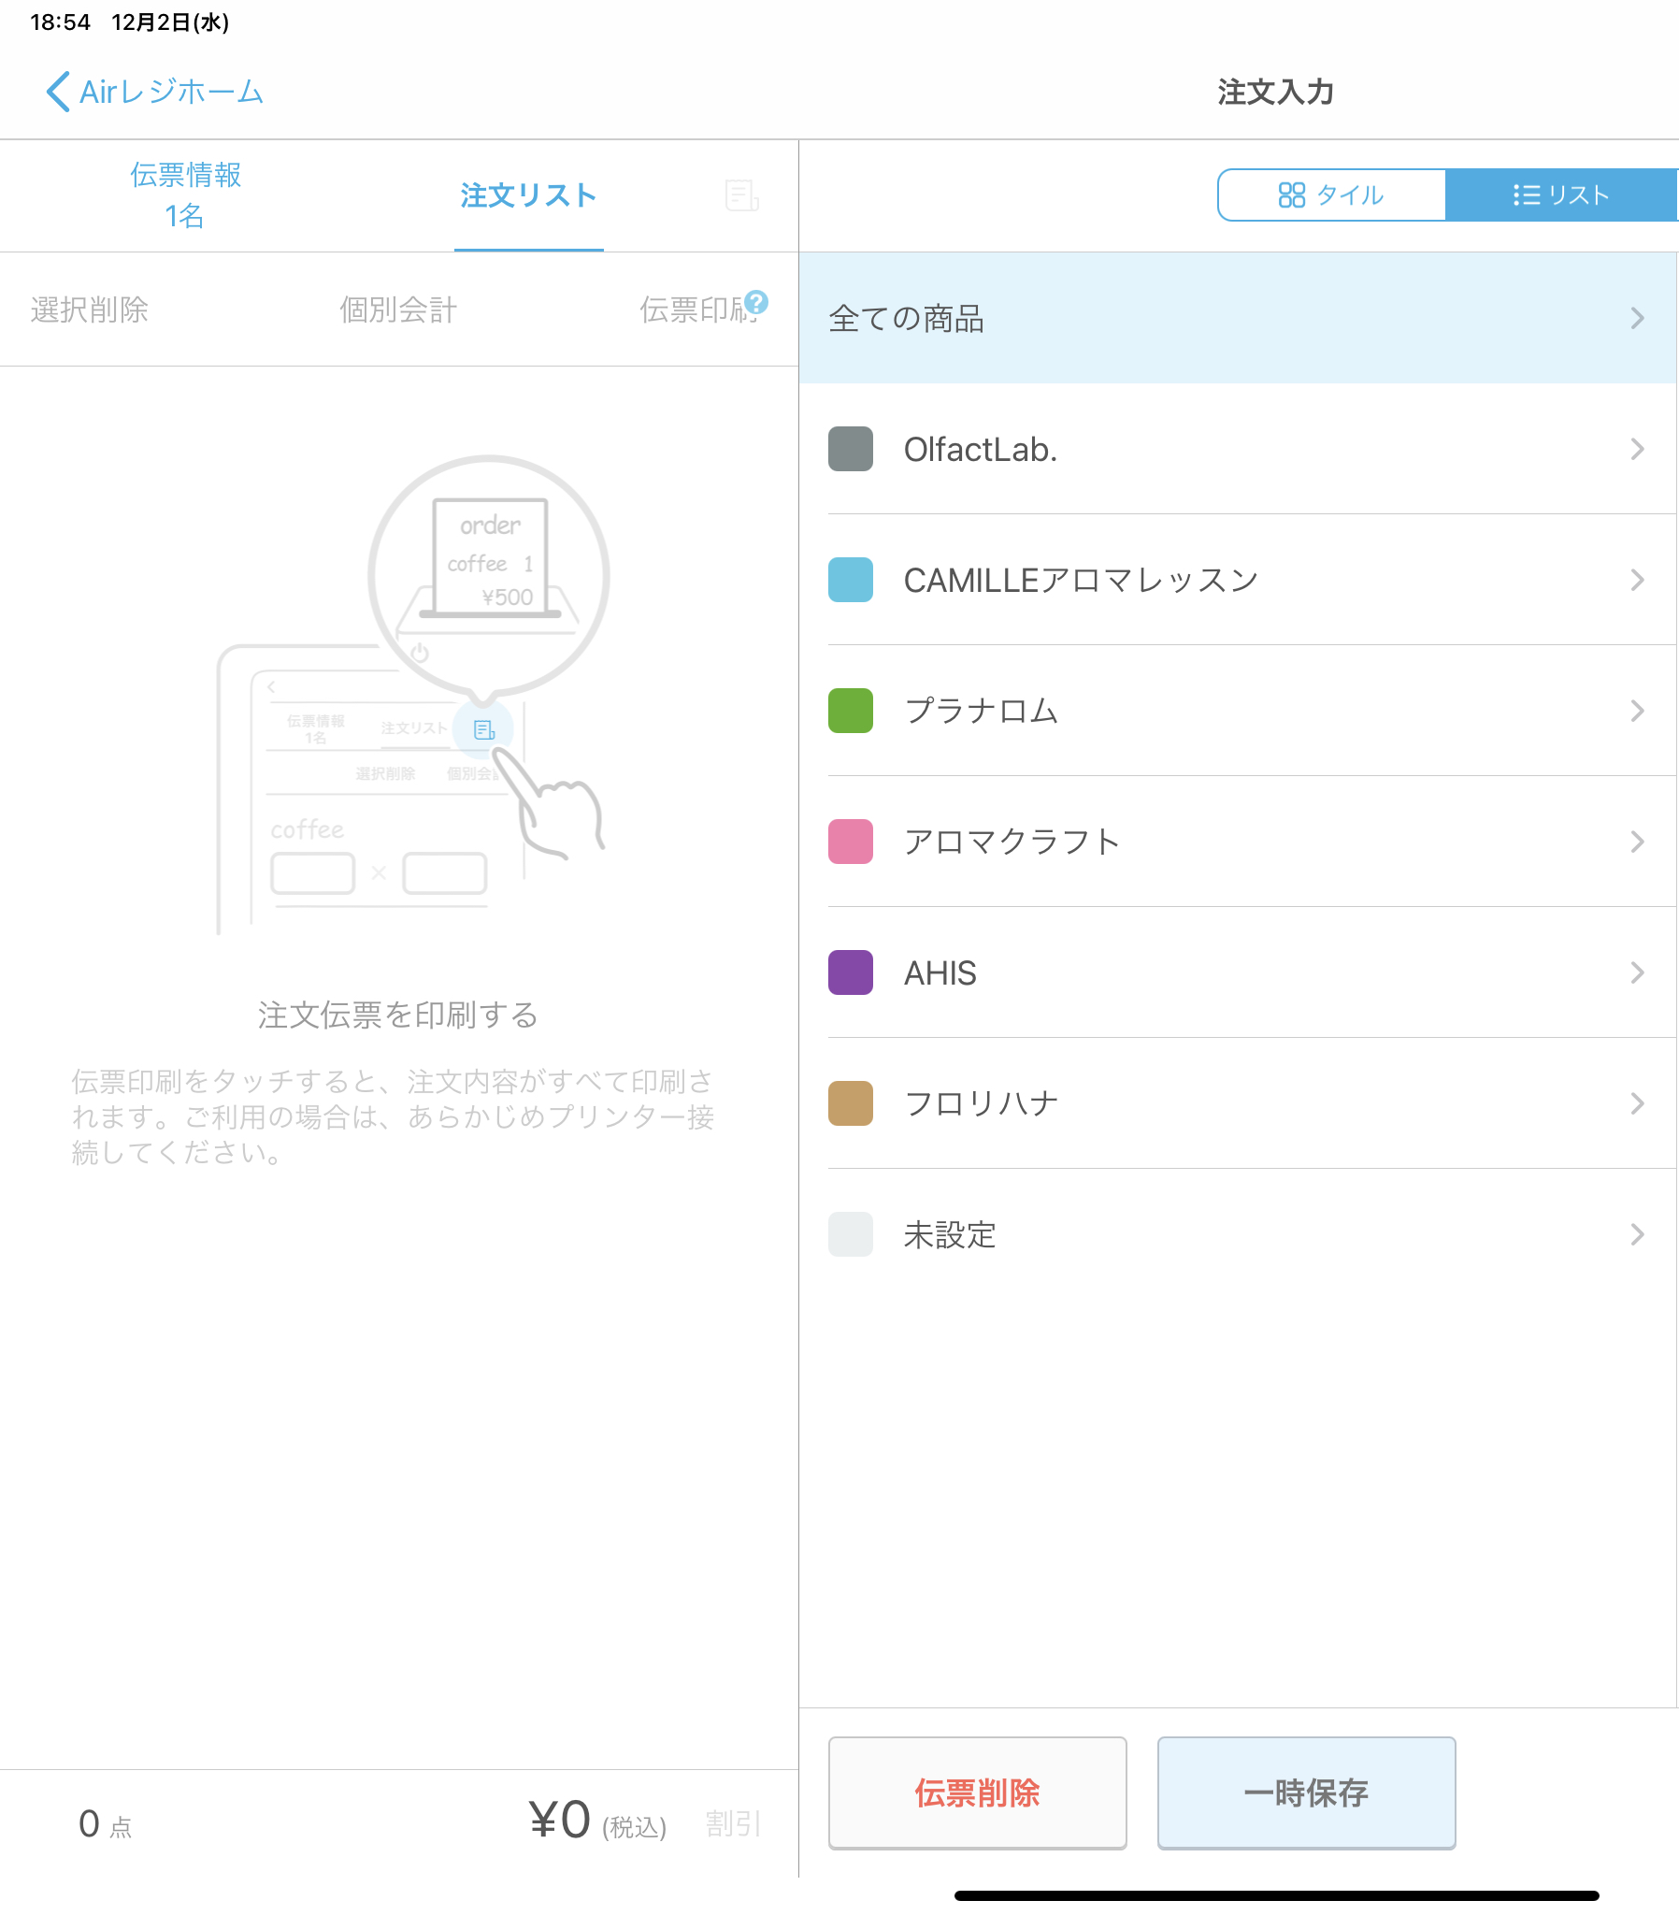Expand the アロマクラフト row chevron

click(x=1636, y=842)
